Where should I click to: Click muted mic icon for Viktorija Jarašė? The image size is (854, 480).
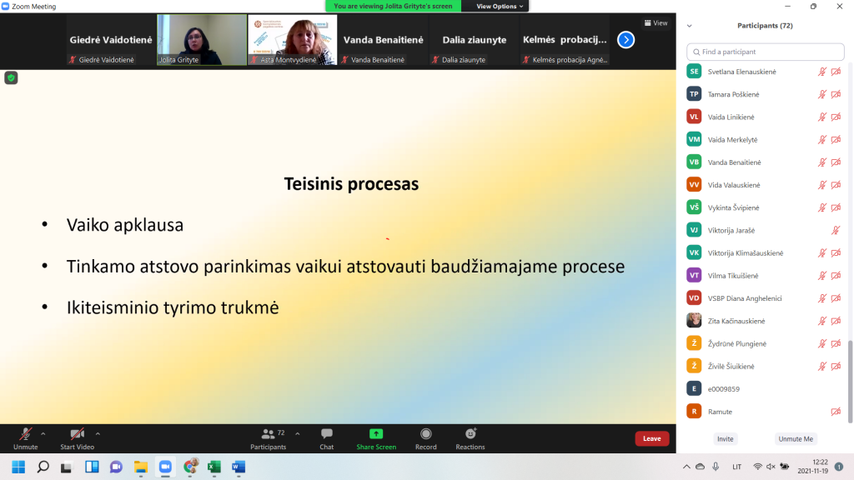pyautogui.click(x=836, y=230)
